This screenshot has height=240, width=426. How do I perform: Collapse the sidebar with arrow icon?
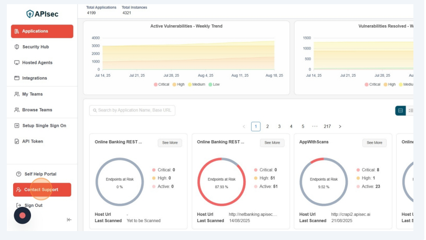[x=69, y=220]
